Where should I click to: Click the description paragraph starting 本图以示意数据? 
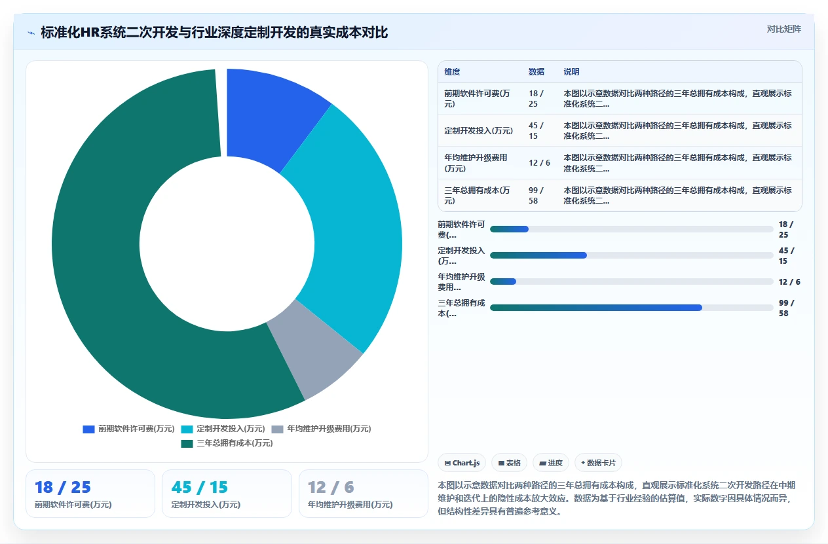coord(616,498)
